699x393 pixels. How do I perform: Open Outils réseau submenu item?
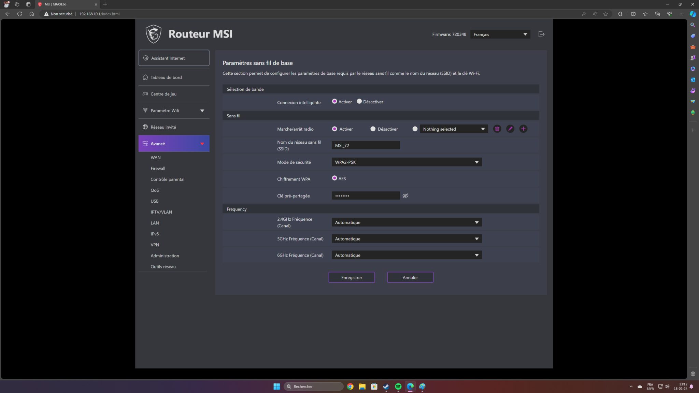(x=163, y=266)
